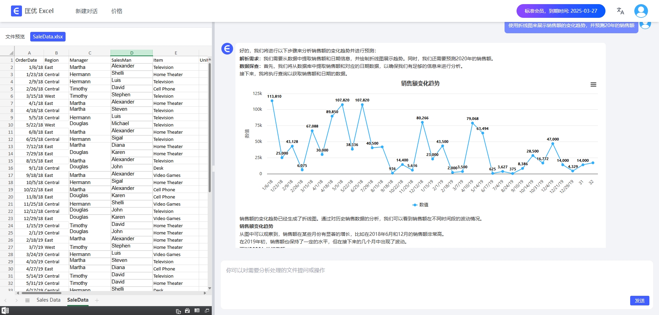Select column header D

tap(131, 53)
